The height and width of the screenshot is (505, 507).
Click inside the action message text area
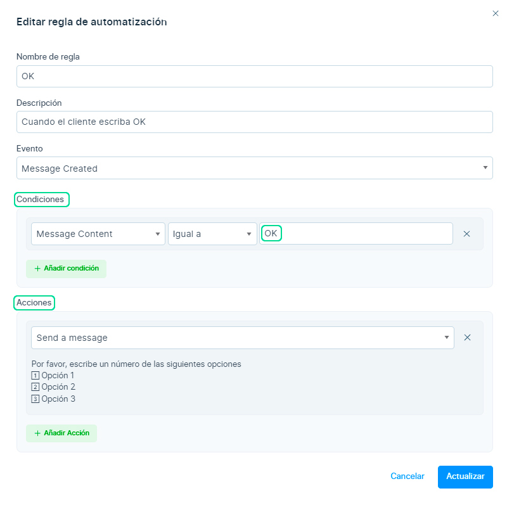point(253,381)
